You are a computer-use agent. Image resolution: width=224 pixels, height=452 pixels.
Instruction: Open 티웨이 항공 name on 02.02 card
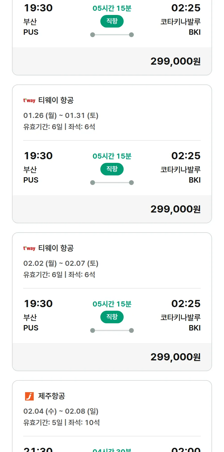56,248
